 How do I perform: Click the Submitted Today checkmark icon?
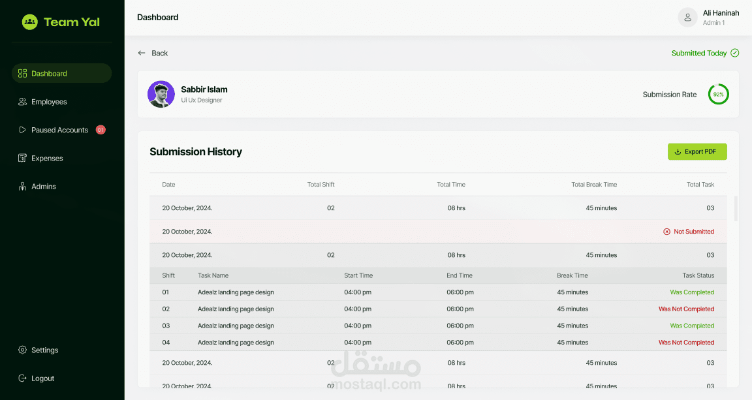point(735,53)
